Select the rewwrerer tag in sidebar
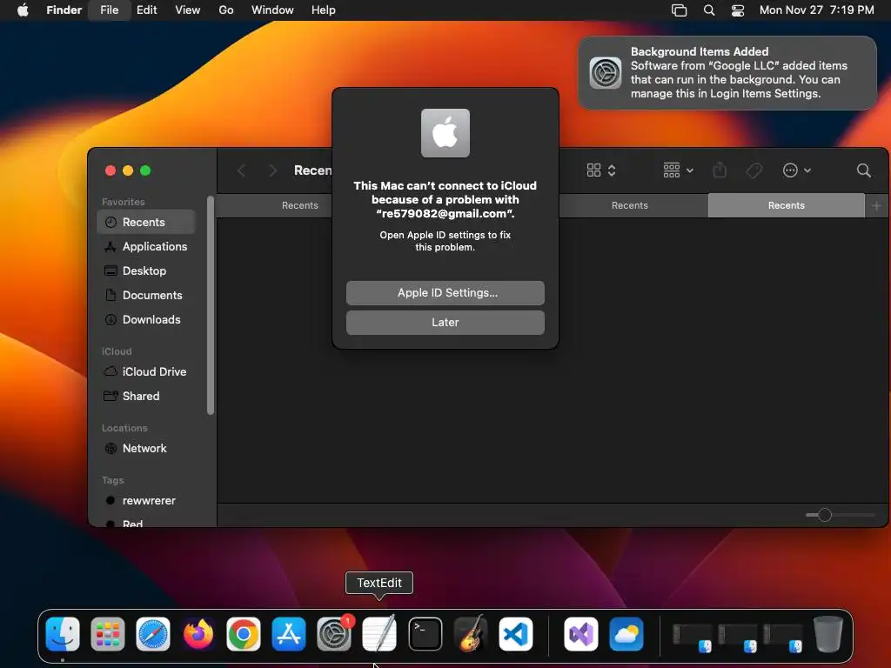Image resolution: width=891 pixels, height=668 pixels. pos(146,500)
